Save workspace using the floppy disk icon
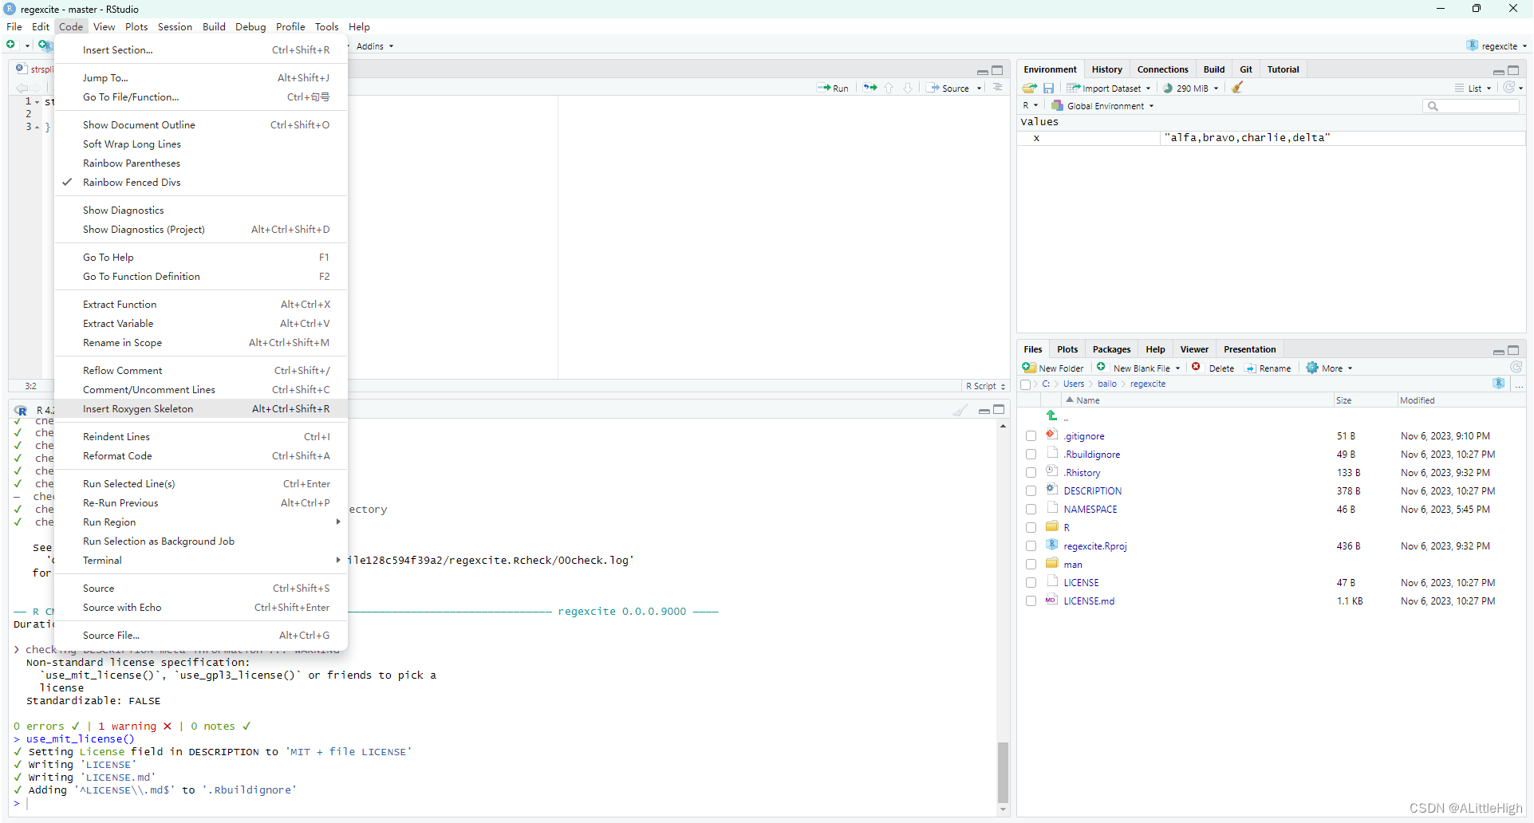 1049,88
